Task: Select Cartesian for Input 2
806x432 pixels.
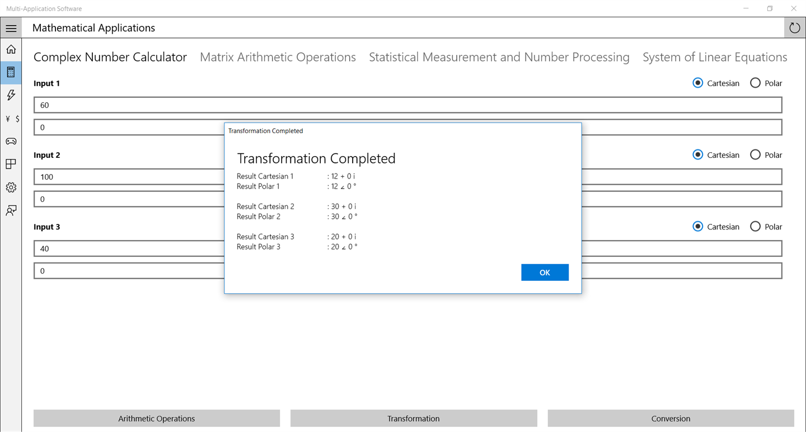Action: [x=716, y=155]
